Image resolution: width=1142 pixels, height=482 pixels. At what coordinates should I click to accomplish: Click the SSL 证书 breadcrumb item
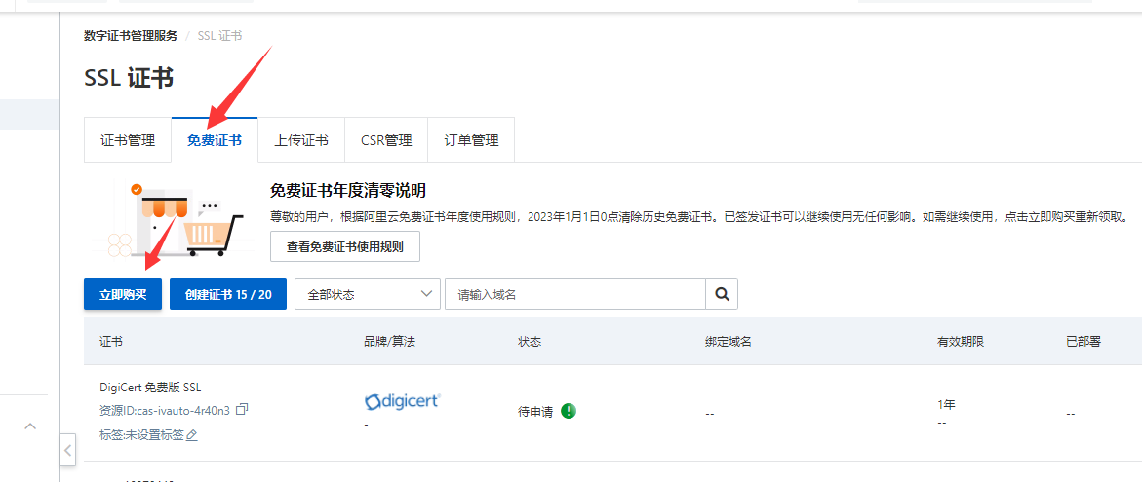[220, 36]
